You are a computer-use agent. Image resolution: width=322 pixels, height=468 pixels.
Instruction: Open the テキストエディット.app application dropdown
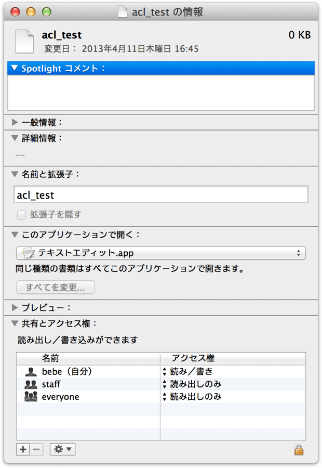pos(161,253)
